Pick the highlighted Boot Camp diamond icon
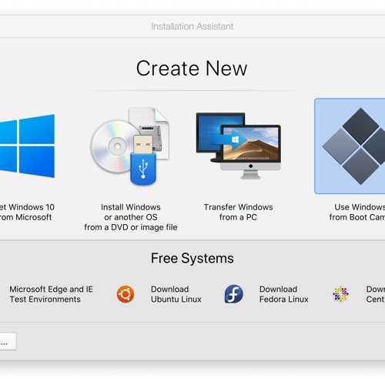 click(x=350, y=146)
